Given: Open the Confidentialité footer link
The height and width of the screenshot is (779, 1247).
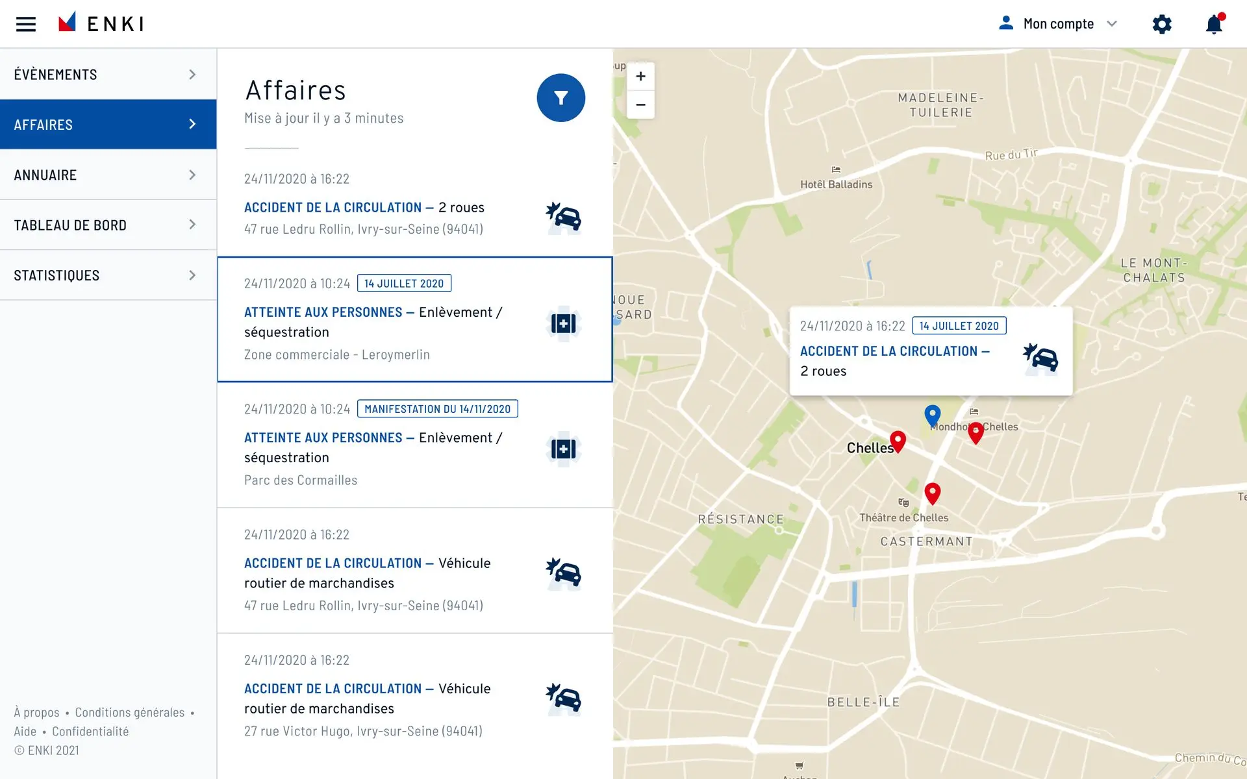Looking at the screenshot, I should [x=90, y=732].
